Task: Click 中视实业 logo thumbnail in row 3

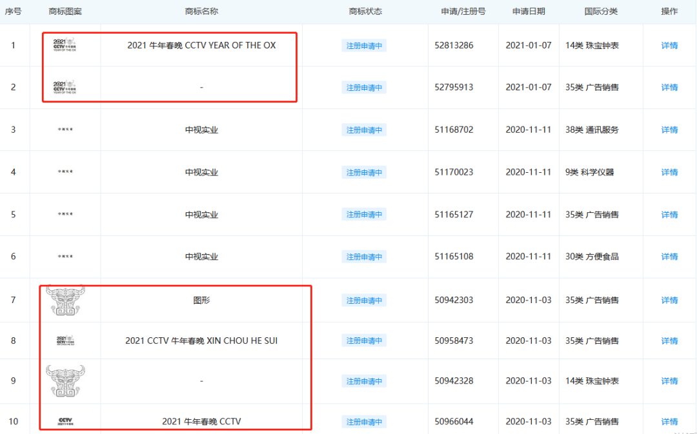Action: [65, 129]
